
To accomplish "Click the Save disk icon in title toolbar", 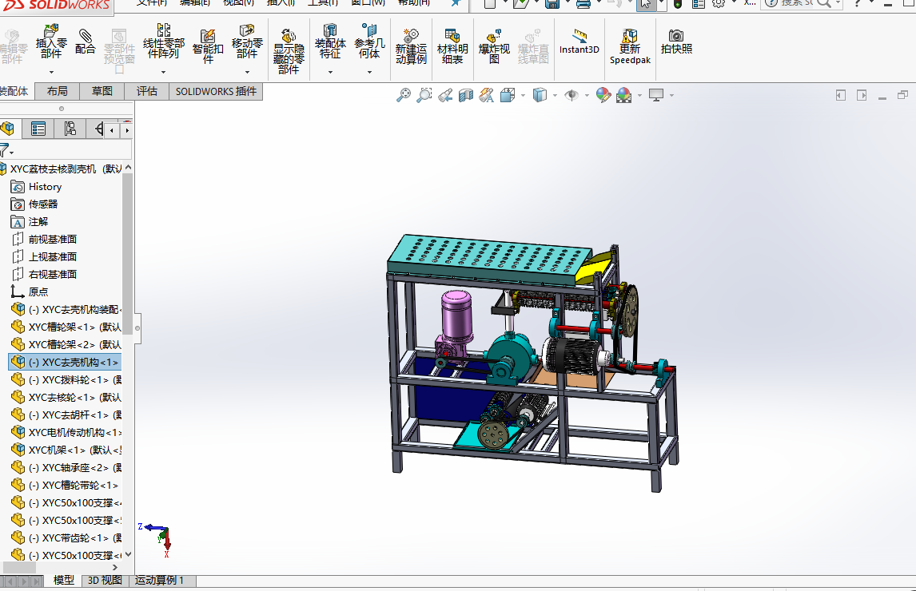I will [x=552, y=3].
